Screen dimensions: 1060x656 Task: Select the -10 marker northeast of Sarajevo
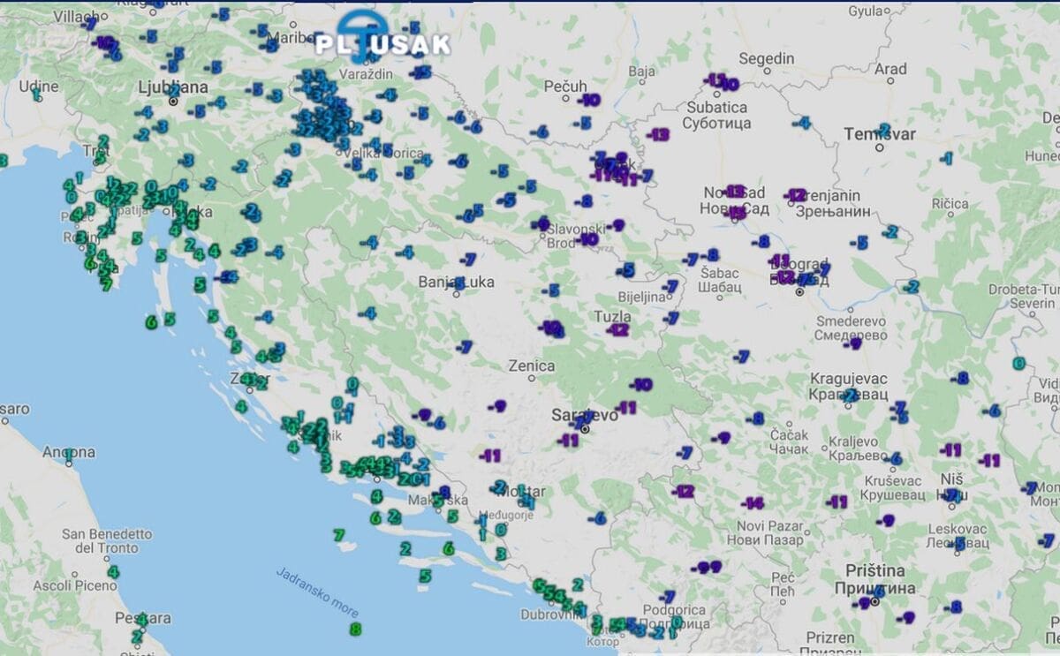click(641, 385)
